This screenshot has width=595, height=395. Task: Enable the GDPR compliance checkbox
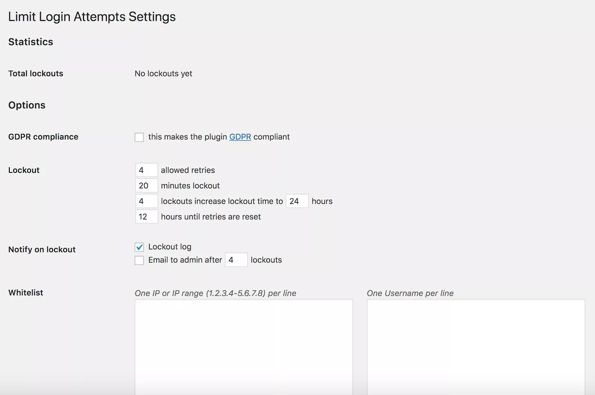[139, 137]
